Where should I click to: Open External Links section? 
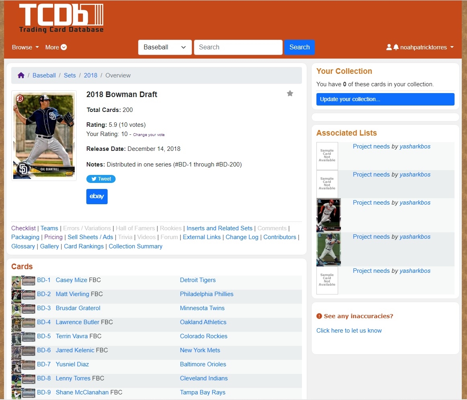[x=202, y=237]
